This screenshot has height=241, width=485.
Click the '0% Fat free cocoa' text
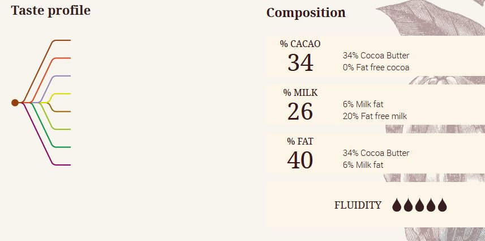[x=376, y=67]
